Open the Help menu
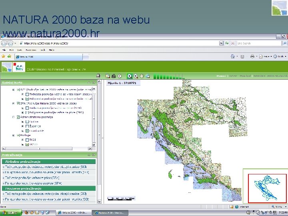Screen dimensions: 288x216 tap(52, 50)
